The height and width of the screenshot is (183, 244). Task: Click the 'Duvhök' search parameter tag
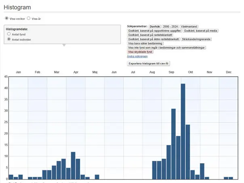click(x=155, y=26)
